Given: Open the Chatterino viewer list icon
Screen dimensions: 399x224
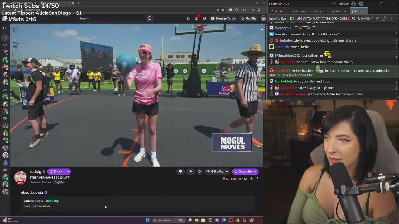Looking at the screenshot, I should click(384, 18).
